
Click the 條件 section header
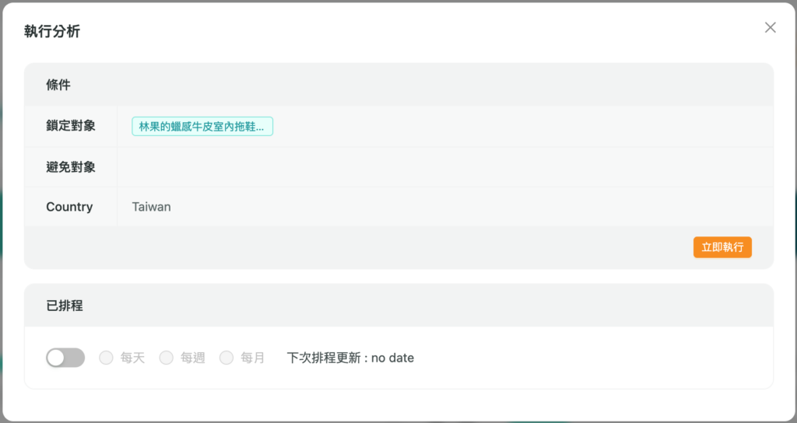58,85
